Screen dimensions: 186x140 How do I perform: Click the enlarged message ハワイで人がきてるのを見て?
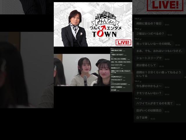154,103
